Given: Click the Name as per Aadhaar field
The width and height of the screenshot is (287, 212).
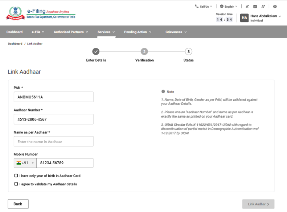Looking at the screenshot, I should [x=53, y=141].
